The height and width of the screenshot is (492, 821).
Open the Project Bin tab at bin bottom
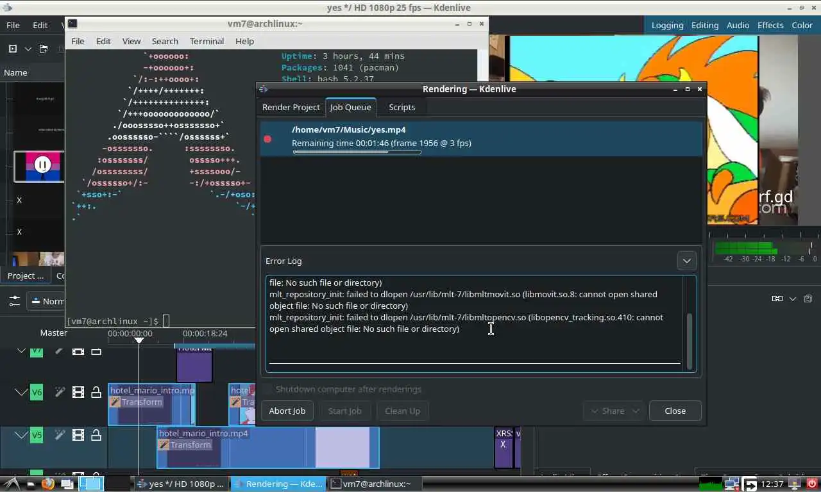26,275
